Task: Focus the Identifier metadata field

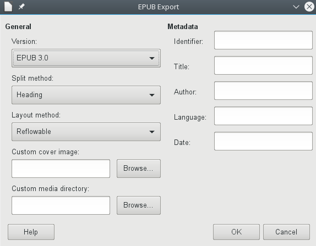Action: [263, 40]
